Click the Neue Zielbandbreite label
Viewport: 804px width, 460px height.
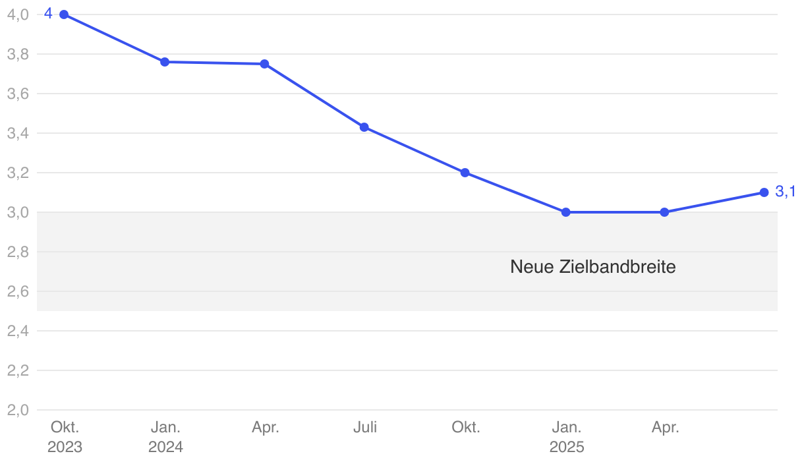[592, 268]
